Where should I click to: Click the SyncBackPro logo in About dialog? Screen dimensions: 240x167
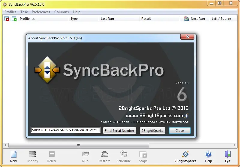[47, 70]
